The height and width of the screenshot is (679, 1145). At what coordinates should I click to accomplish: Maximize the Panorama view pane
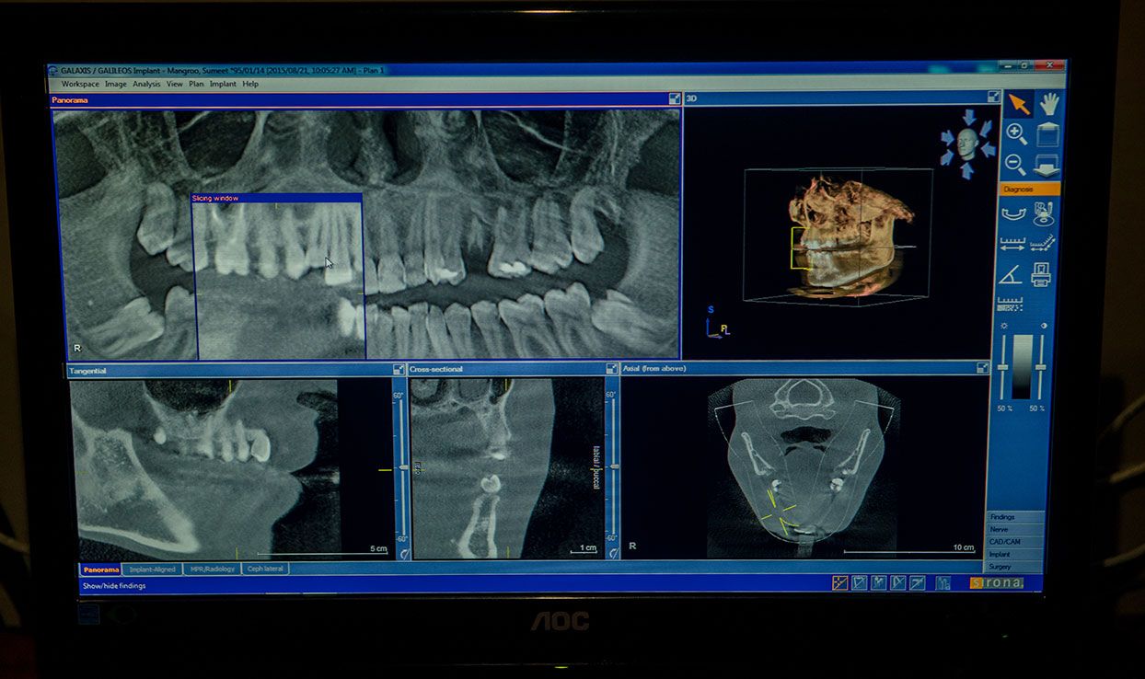(674, 98)
